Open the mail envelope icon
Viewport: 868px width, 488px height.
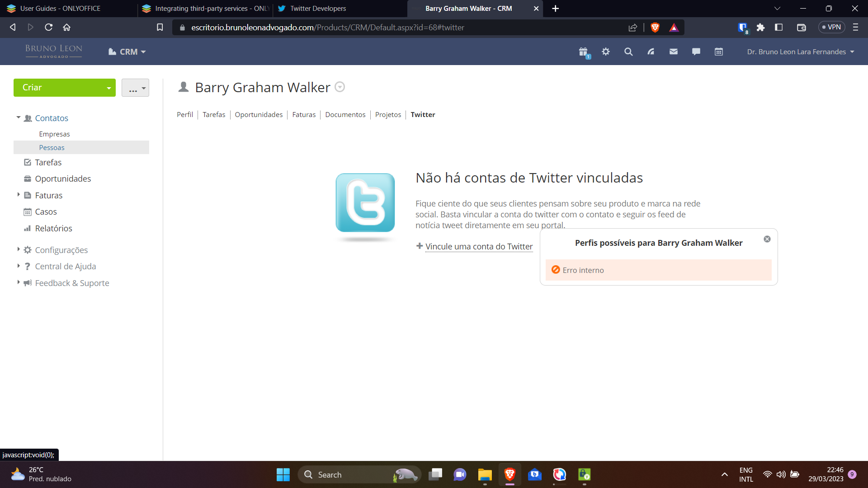674,52
